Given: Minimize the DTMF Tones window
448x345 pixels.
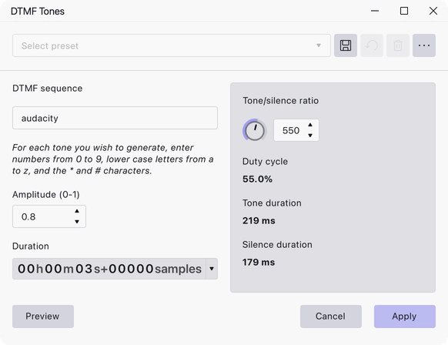Looking at the screenshot, I should (x=375, y=11).
